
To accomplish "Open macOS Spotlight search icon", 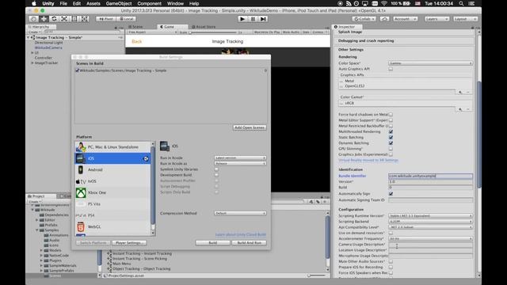I will 461,3.
